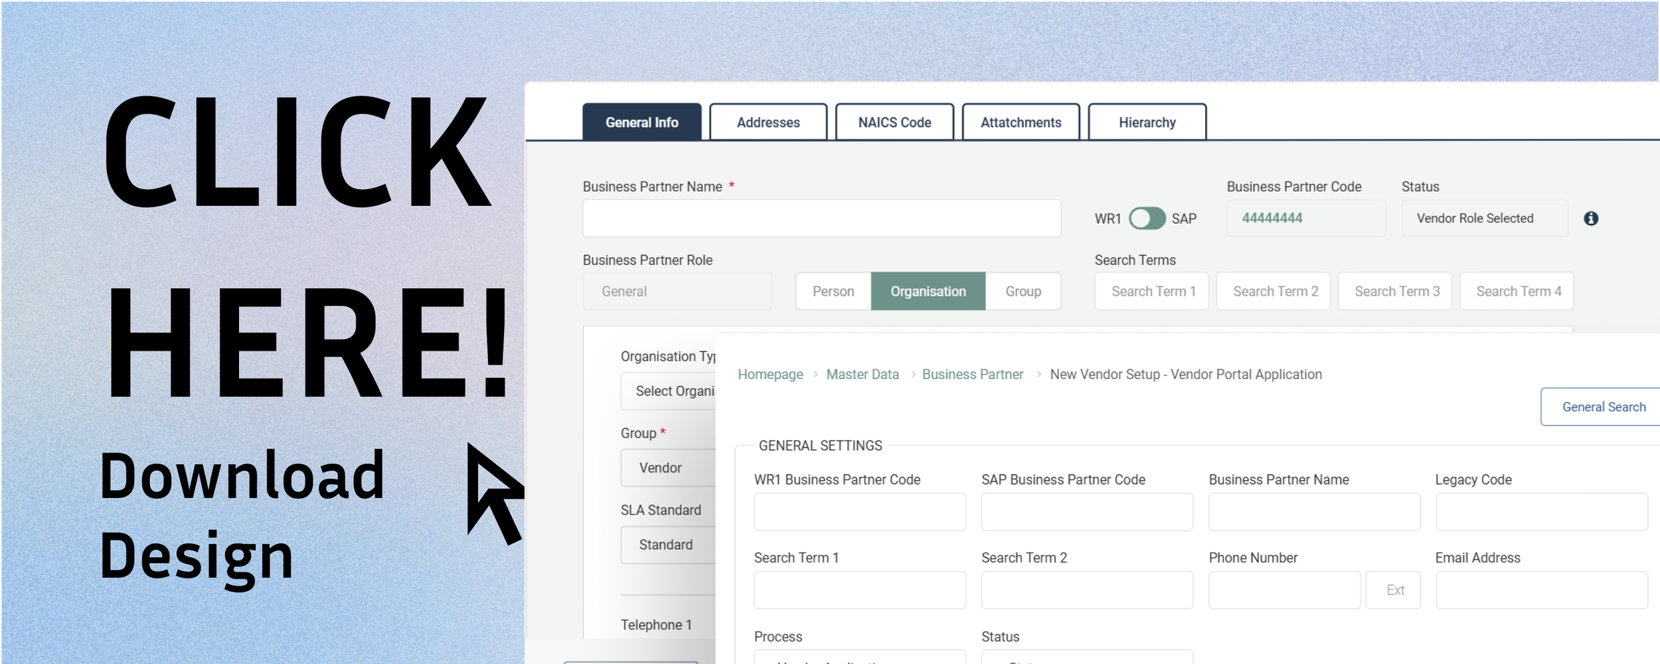This screenshot has height=664, width=1660.
Task: Click the Status info icon
Action: pos(1591,218)
